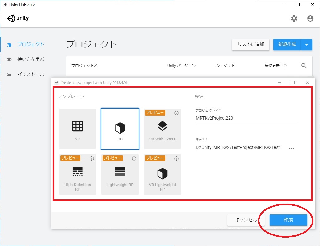Click the プロジェクト名 column header

coord(85,66)
